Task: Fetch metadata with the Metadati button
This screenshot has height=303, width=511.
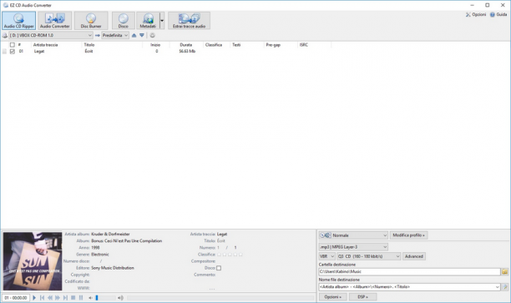Action: (x=148, y=21)
